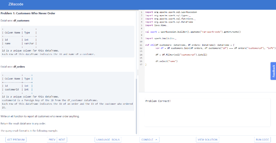Click code line 7 'val spark' declaration
Image resolution: width=276 pixels, height=143 pixels.
(x=193, y=32)
